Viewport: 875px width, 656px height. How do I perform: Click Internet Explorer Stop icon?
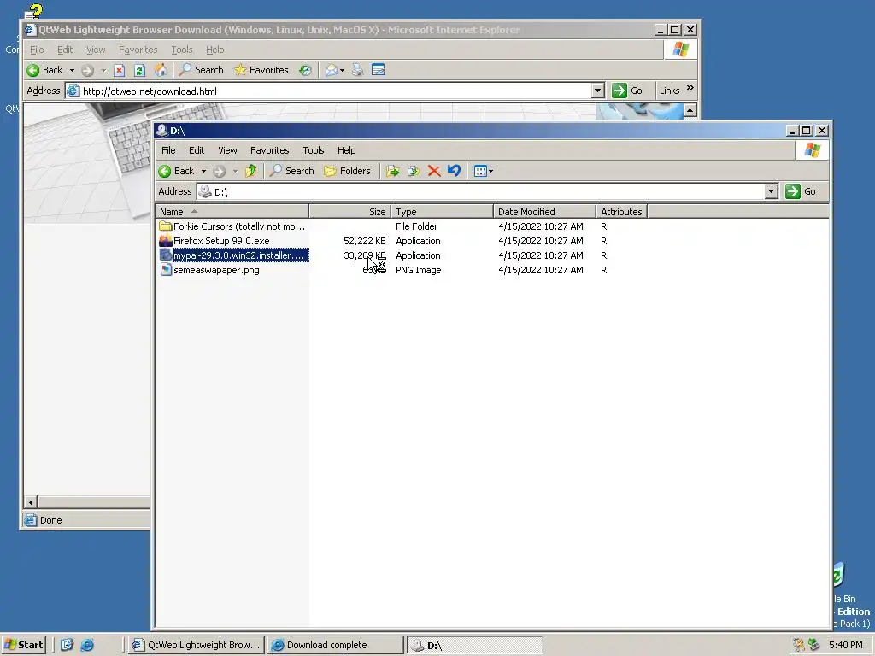tap(119, 70)
